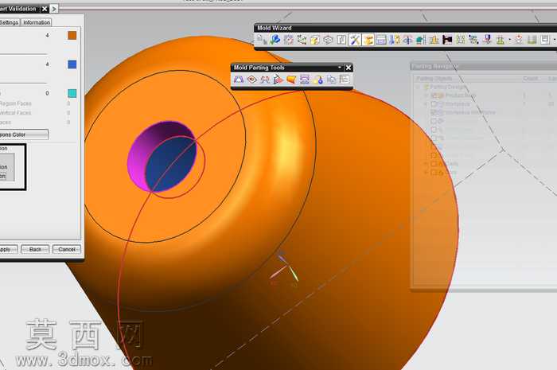Screen dimensions: 557x370
Task: Toggle Workpiece Wireframe checkbox in Parting Navigator
Action: pos(434,112)
